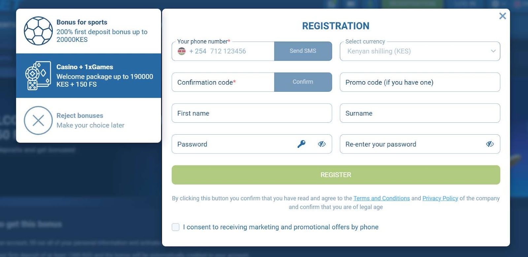
Task: Close the registration popup with the X
Action: click(503, 16)
